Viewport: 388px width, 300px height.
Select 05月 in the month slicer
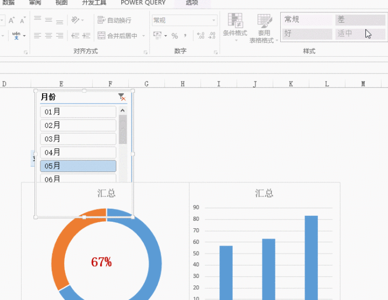pos(78,166)
